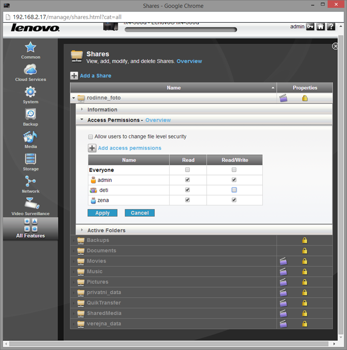Collapse the rodinne_foto share
347x350 pixels.
[x=74, y=98]
